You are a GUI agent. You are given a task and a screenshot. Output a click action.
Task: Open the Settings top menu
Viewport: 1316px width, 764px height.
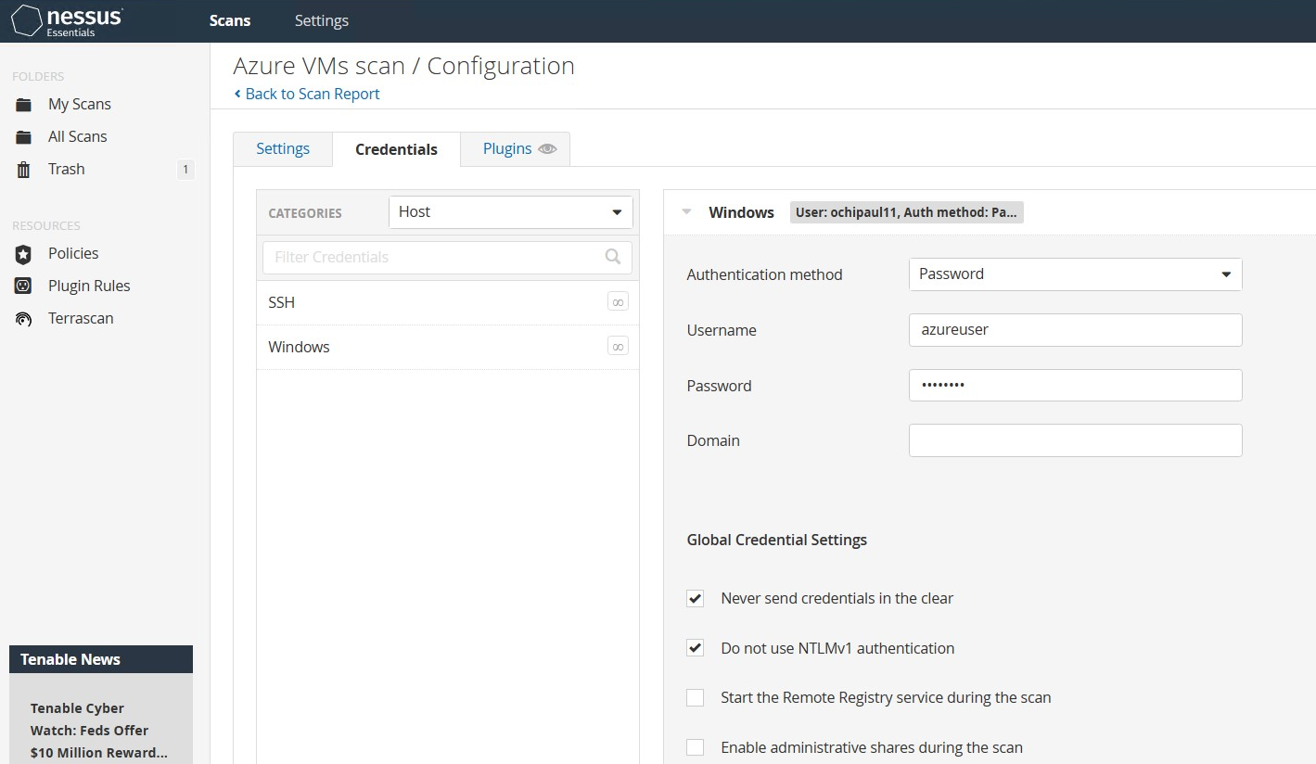(322, 20)
